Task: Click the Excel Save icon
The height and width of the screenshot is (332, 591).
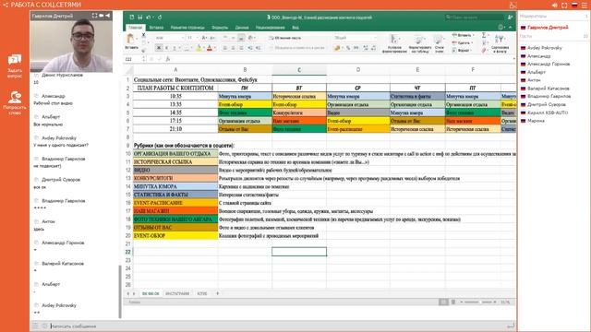Action: coord(139,18)
